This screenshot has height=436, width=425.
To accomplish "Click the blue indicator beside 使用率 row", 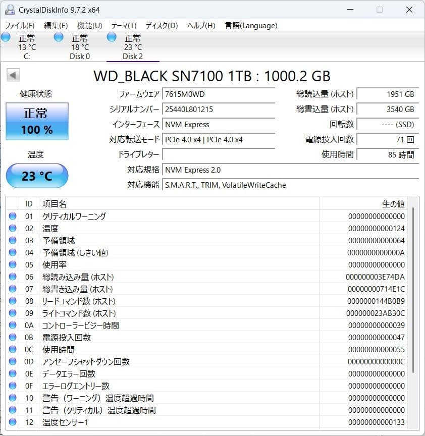I will 12,265.
